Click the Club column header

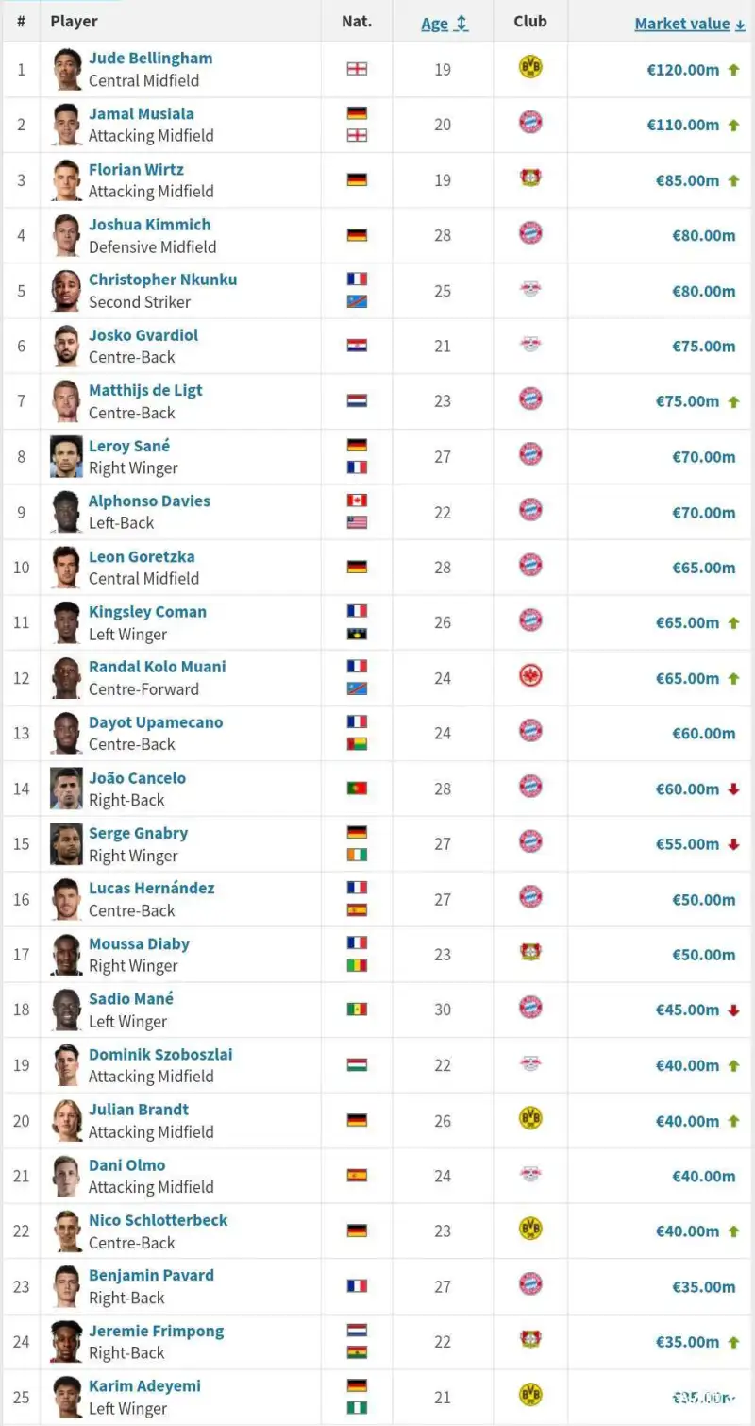tap(530, 22)
